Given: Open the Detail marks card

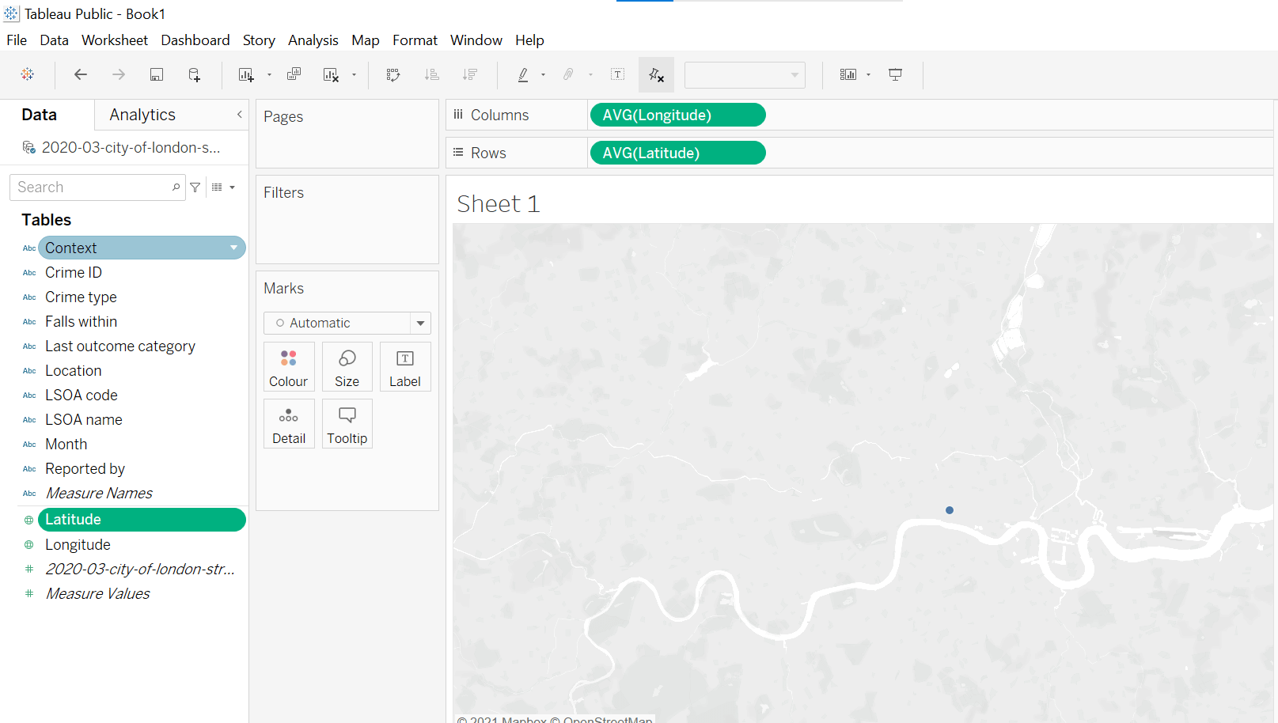Looking at the screenshot, I should point(289,424).
